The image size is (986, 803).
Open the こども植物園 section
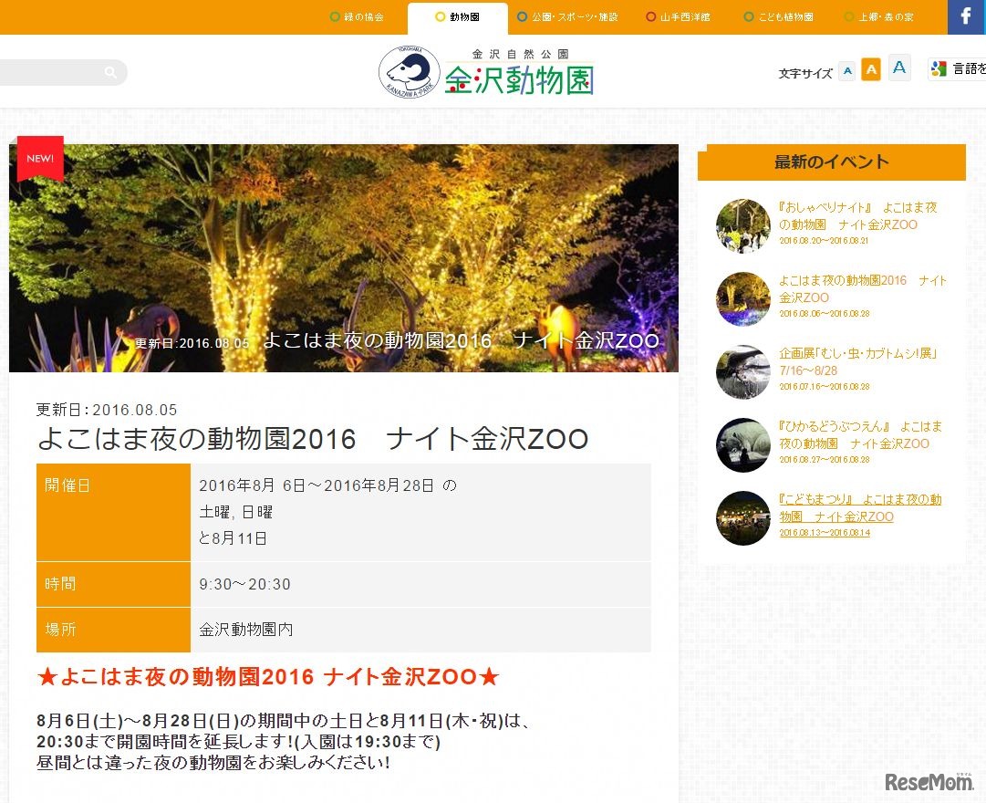click(782, 16)
